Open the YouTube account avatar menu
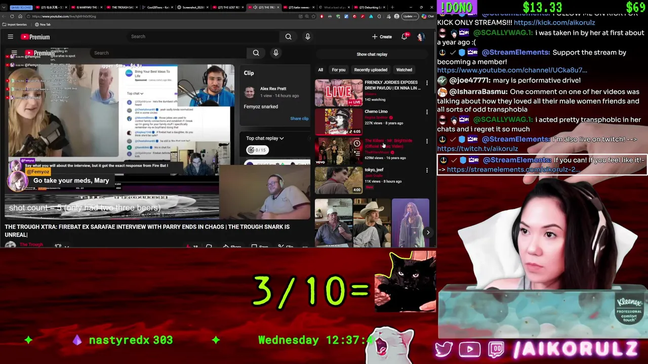 (420, 36)
